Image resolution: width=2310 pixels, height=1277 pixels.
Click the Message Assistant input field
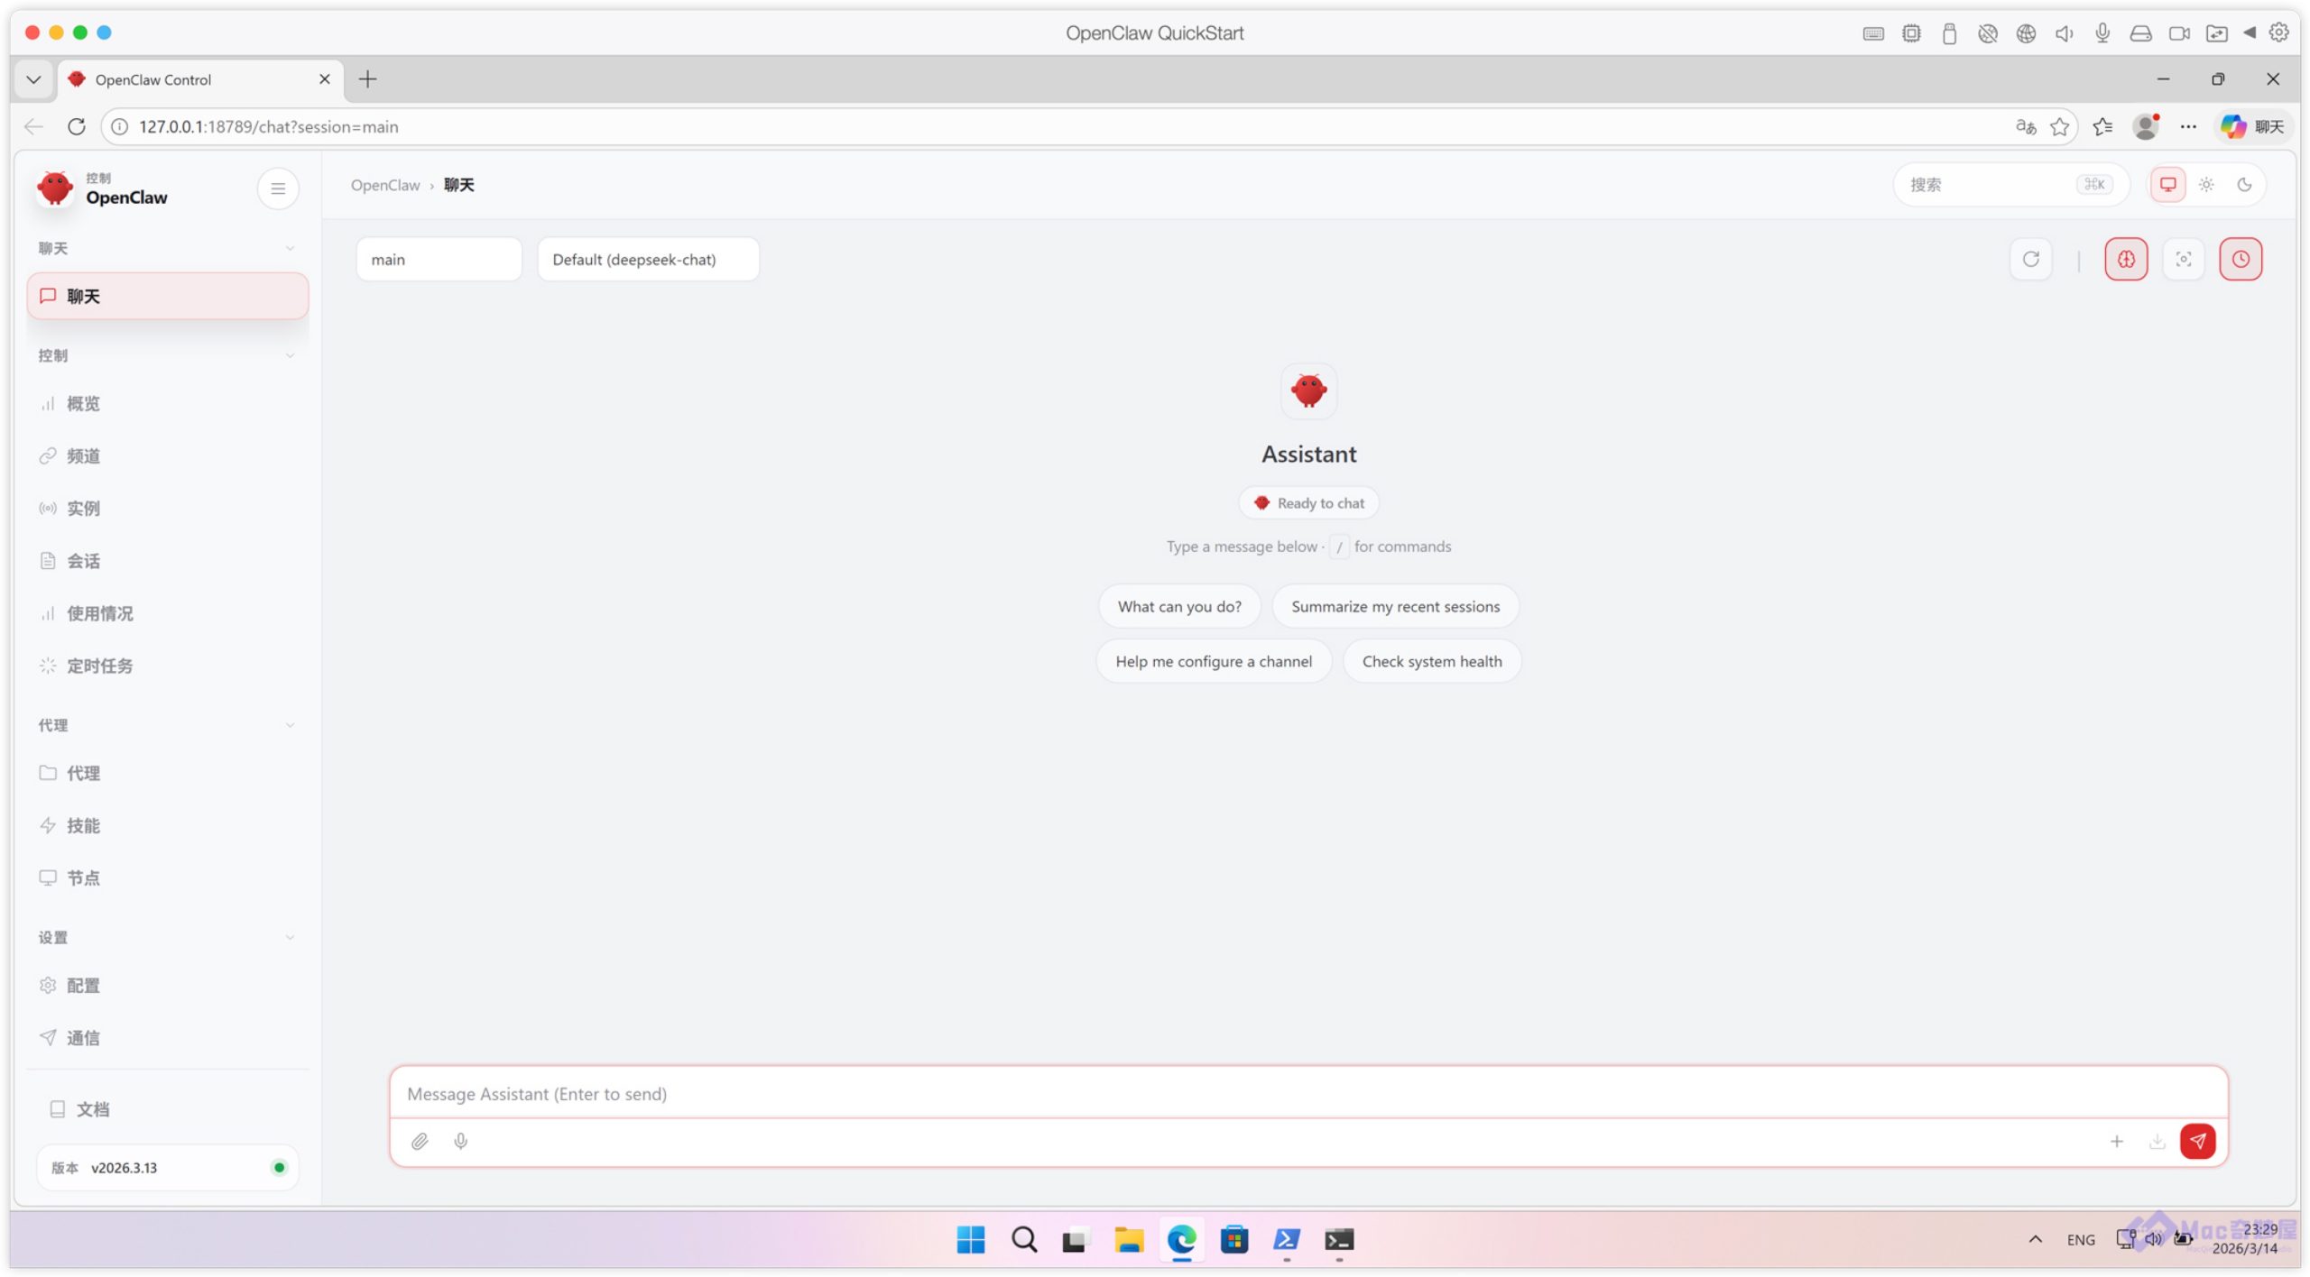click(x=1307, y=1094)
